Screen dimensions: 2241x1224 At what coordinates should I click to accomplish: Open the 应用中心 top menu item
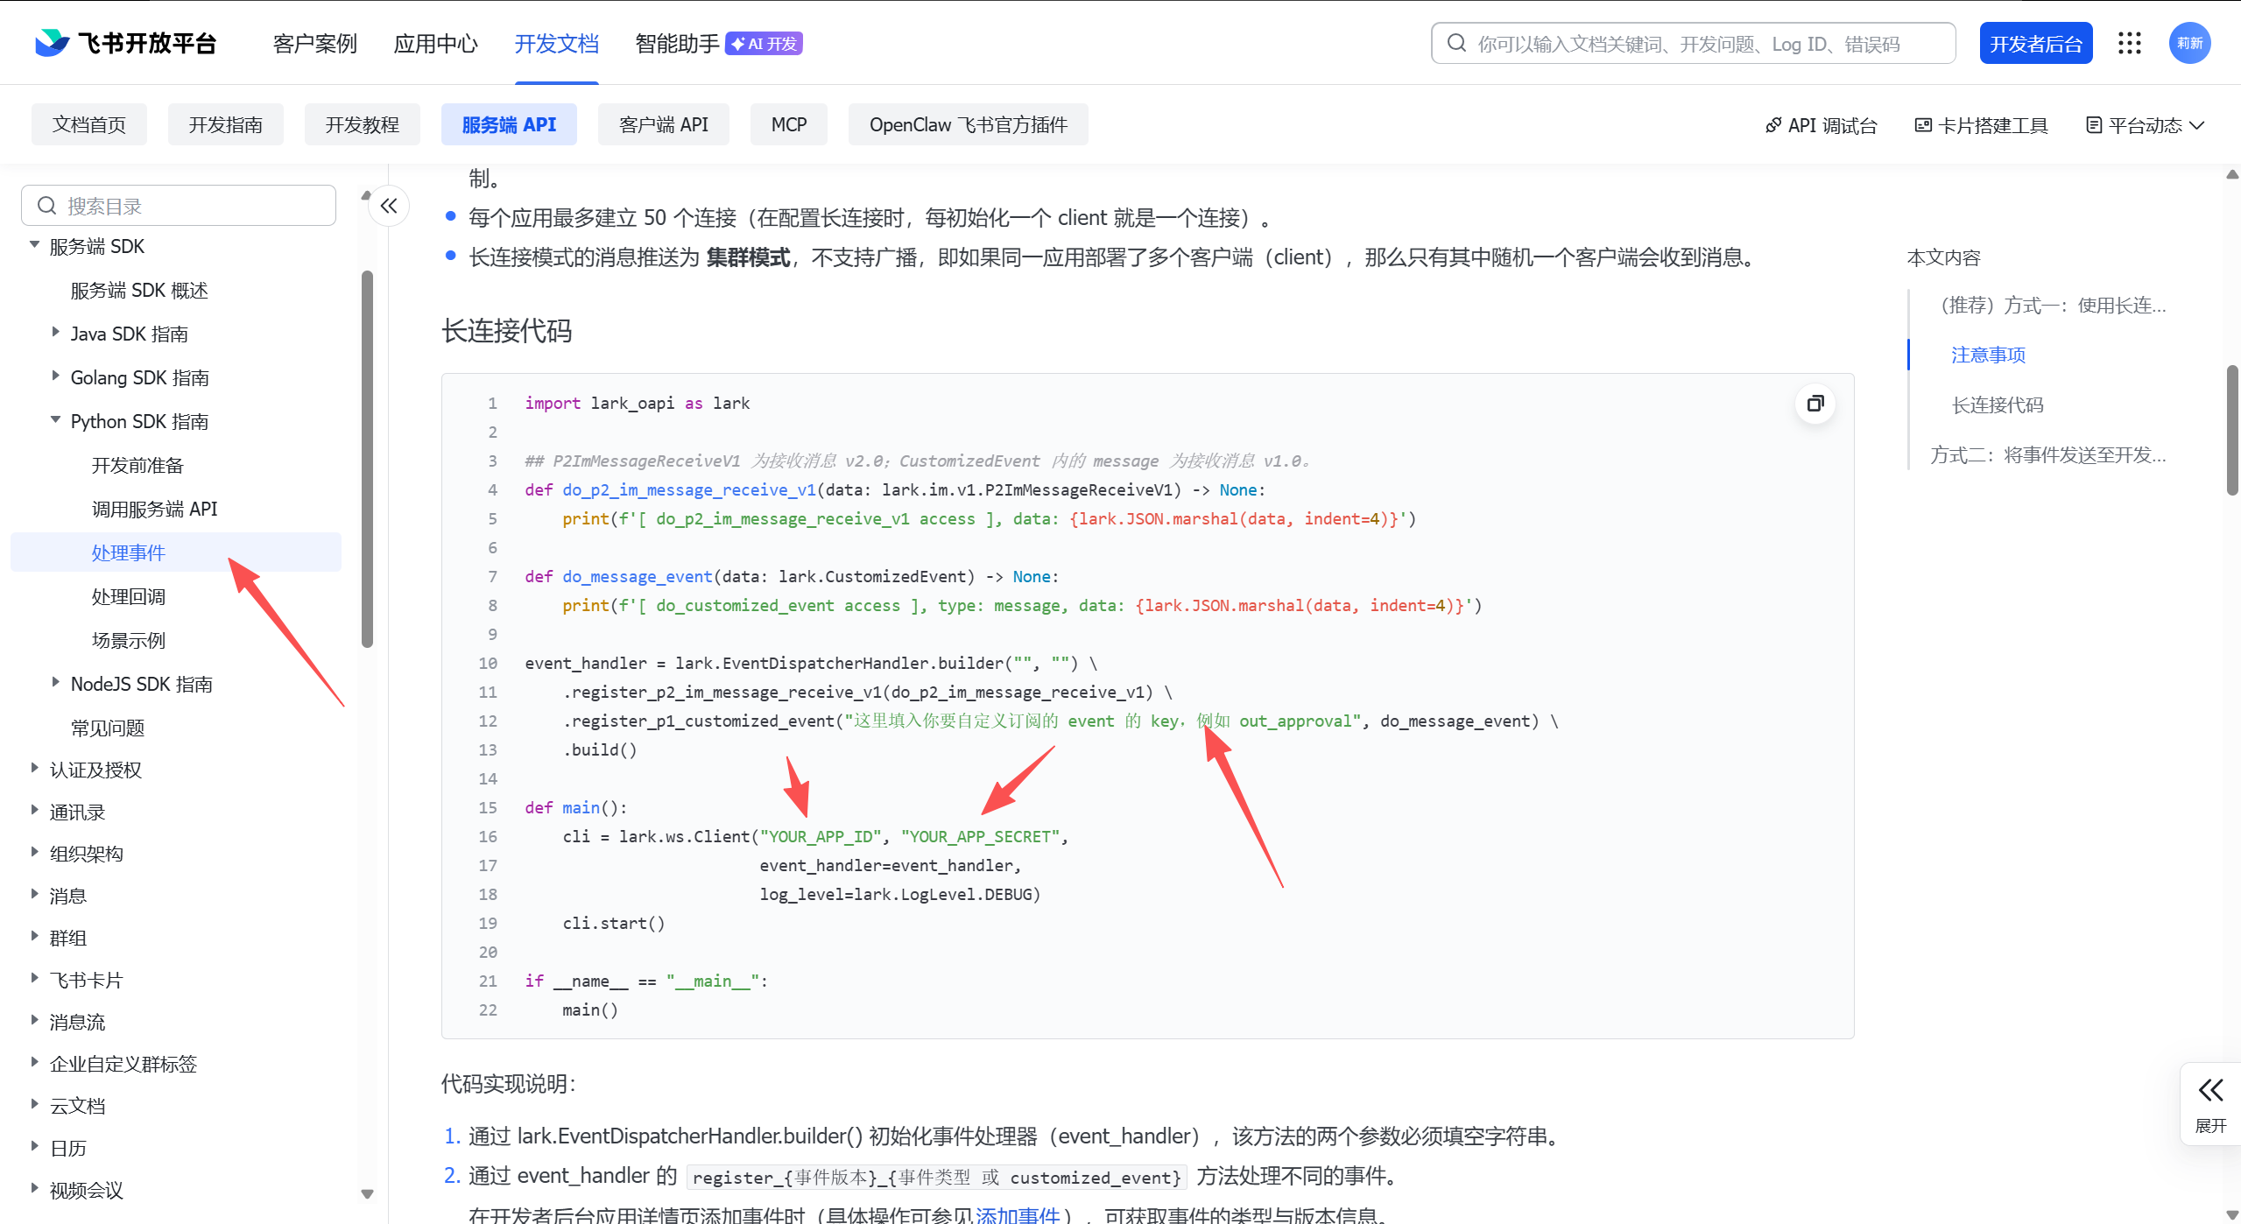[435, 43]
